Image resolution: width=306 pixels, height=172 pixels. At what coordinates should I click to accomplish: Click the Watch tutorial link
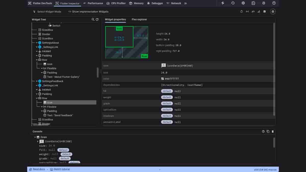pos(60,169)
